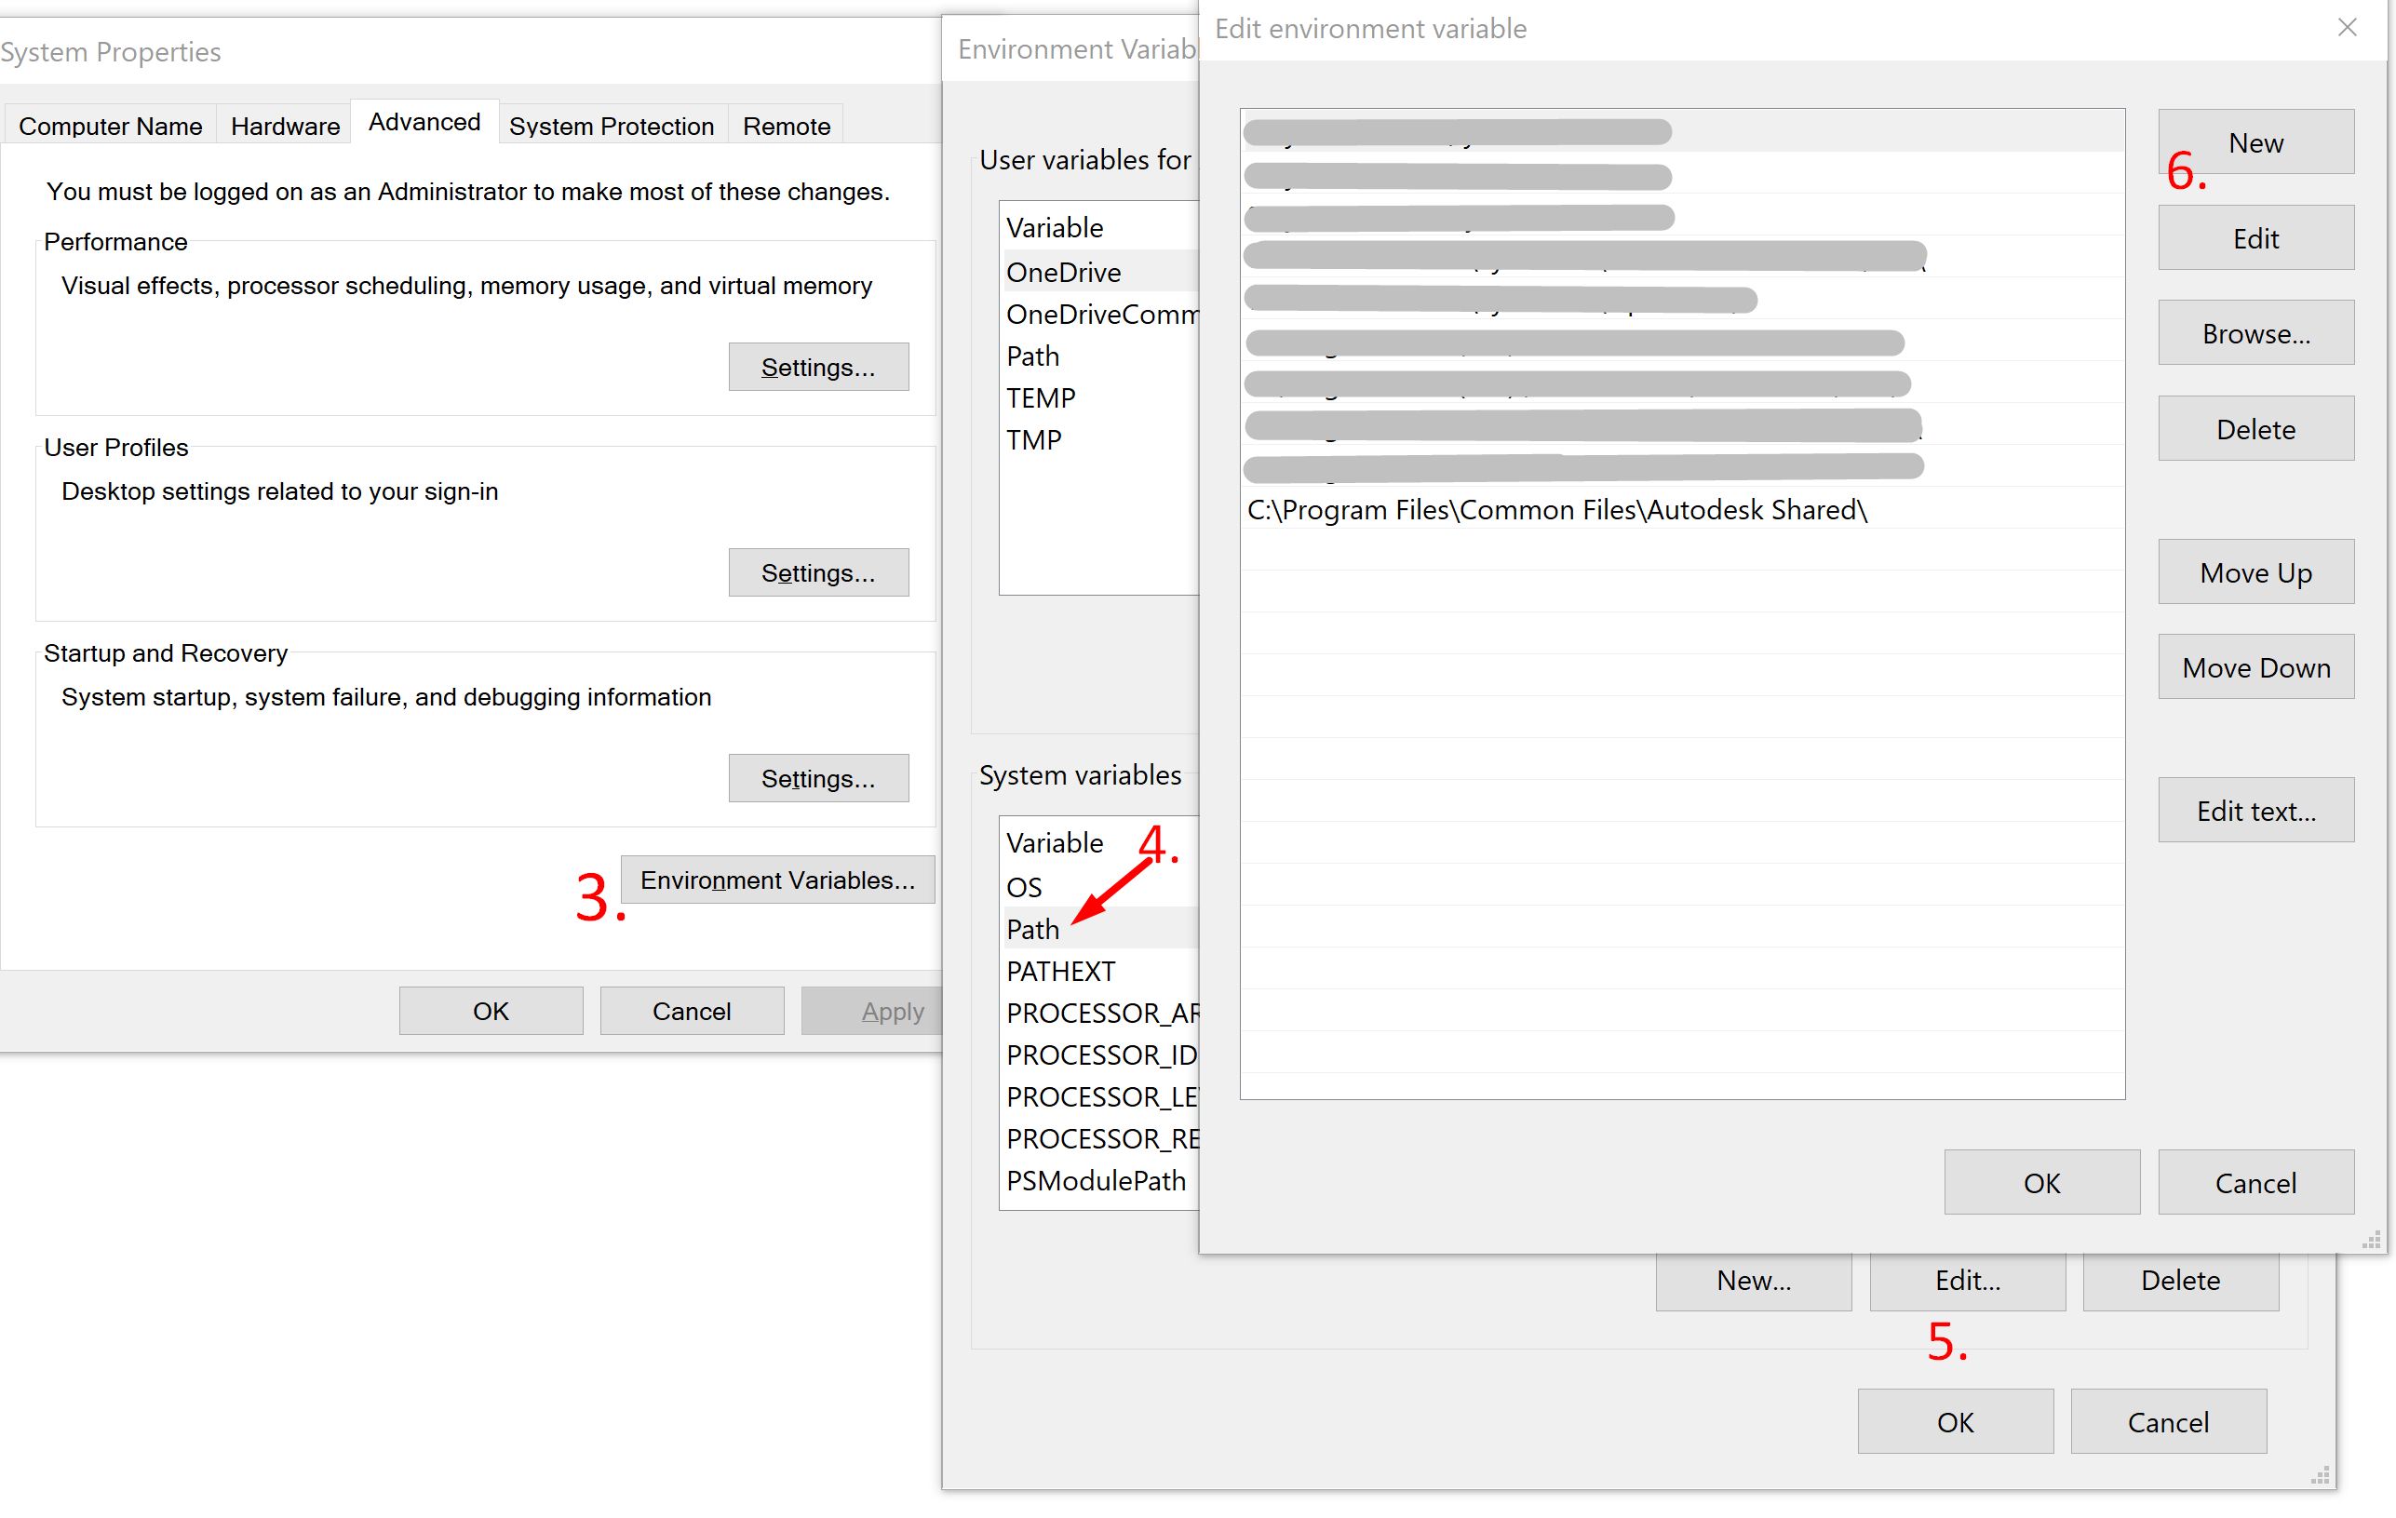Switch to Advanced tab in System Properties
The width and height of the screenshot is (2396, 1518).
click(423, 124)
